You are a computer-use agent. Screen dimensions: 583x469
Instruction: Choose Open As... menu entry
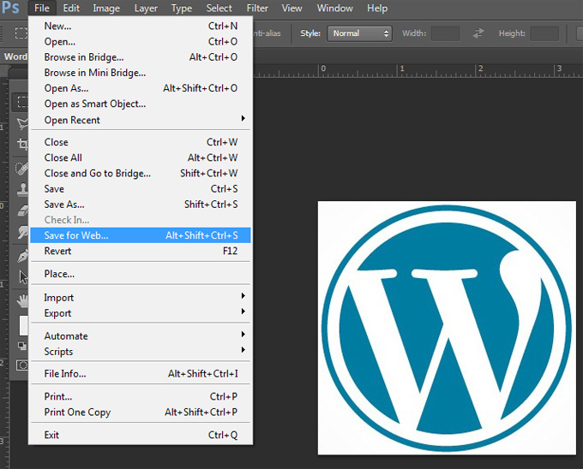[x=141, y=88]
